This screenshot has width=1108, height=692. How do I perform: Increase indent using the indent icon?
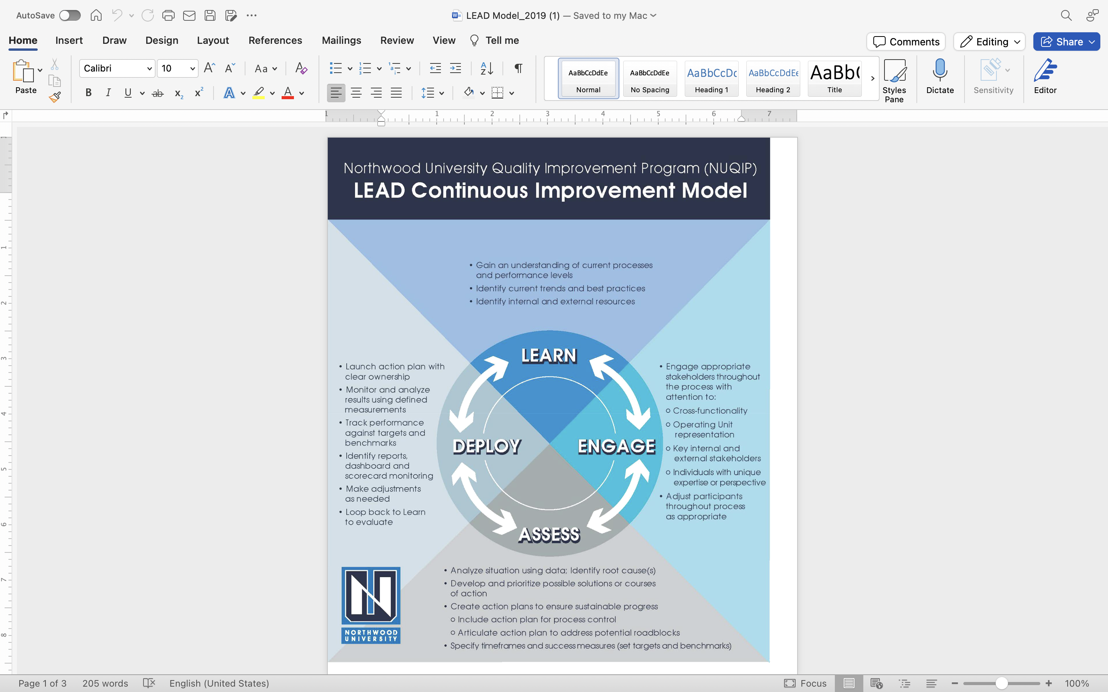(455, 69)
